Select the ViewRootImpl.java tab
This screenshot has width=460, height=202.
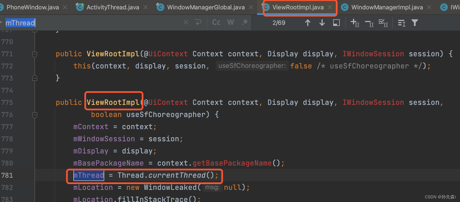coord(298,7)
